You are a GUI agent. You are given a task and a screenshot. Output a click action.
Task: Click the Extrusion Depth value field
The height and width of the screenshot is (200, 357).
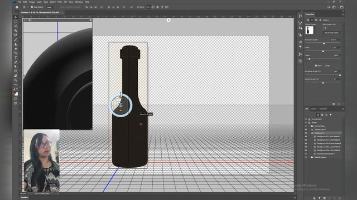(x=335, y=39)
